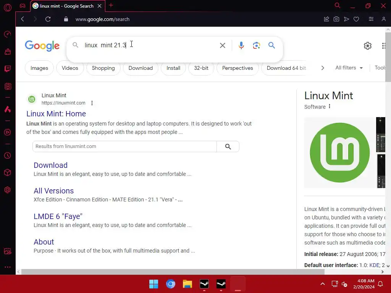The height and width of the screenshot is (293, 391).
Task: Clear the search box with X
Action: tap(223, 45)
